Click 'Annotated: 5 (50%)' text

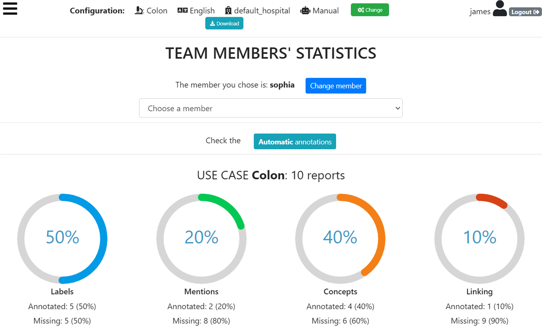coord(62,306)
